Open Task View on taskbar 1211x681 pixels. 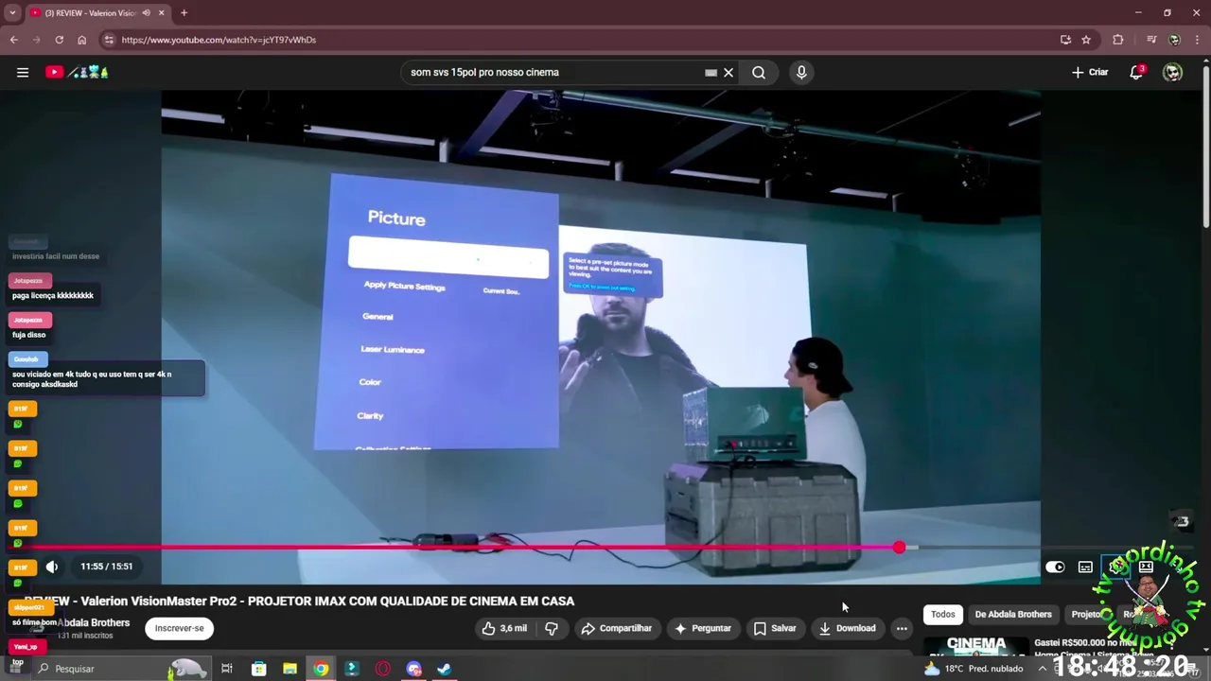pyautogui.click(x=227, y=669)
